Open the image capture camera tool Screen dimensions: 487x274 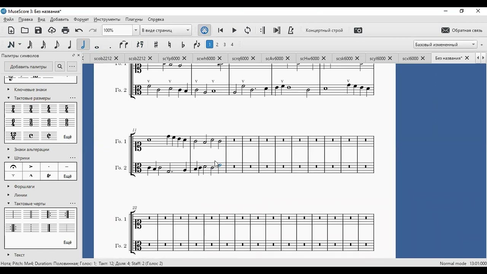click(x=358, y=30)
